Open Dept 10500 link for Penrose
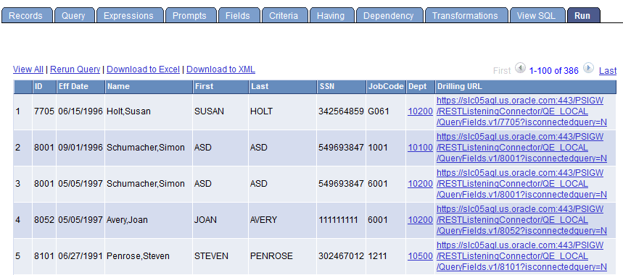Screen dimensions: 623x275 coord(420,256)
